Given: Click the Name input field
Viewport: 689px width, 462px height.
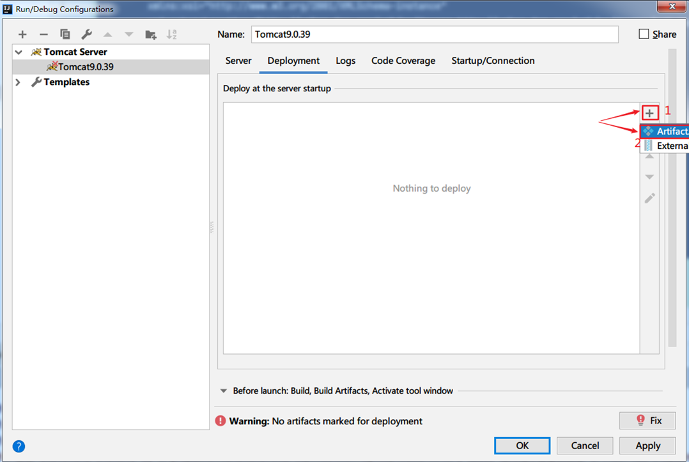Looking at the screenshot, I should [x=435, y=35].
